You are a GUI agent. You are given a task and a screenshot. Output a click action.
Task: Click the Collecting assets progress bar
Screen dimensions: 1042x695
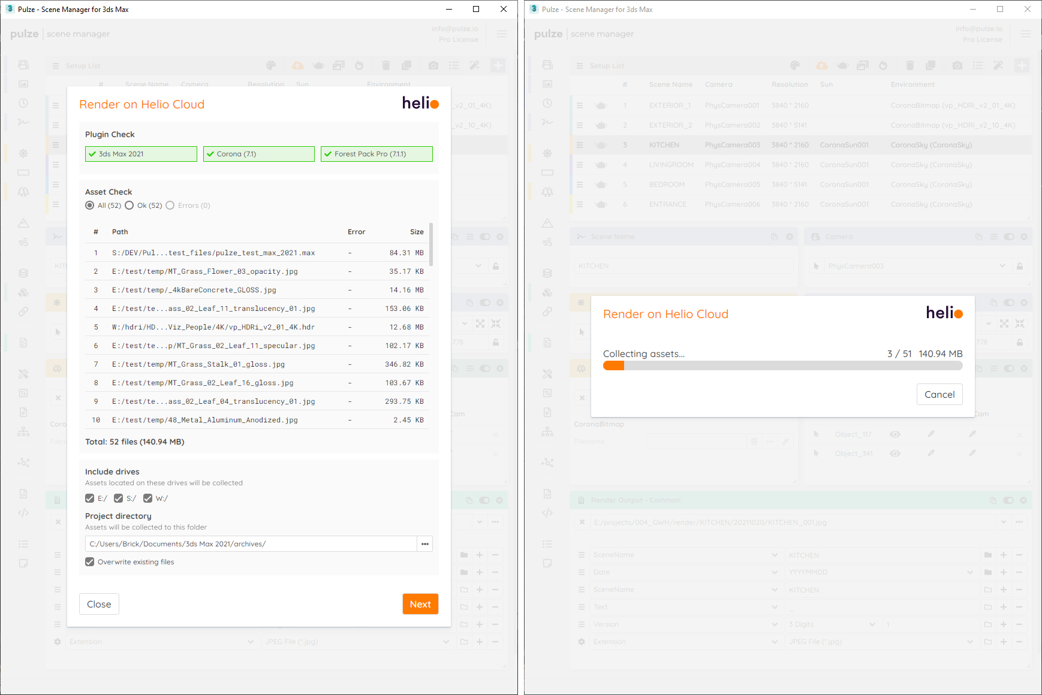point(783,365)
